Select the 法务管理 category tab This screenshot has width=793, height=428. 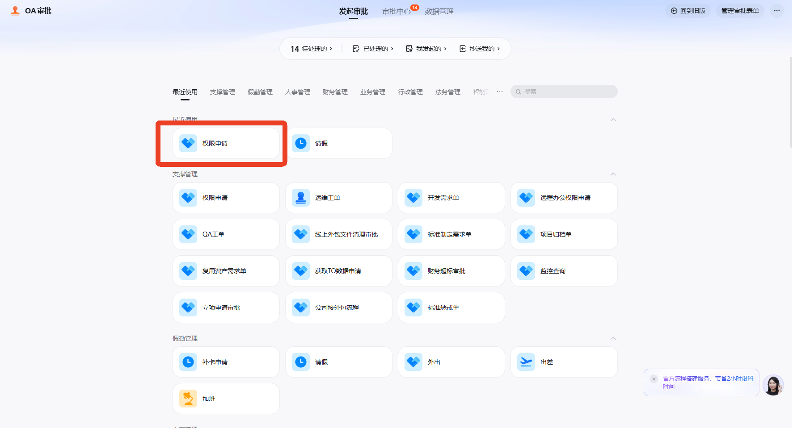pyautogui.click(x=448, y=92)
